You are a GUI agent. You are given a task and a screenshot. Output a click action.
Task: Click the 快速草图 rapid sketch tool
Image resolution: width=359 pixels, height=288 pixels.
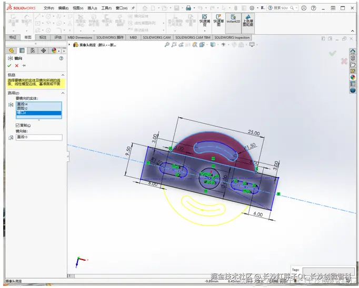click(x=218, y=20)
